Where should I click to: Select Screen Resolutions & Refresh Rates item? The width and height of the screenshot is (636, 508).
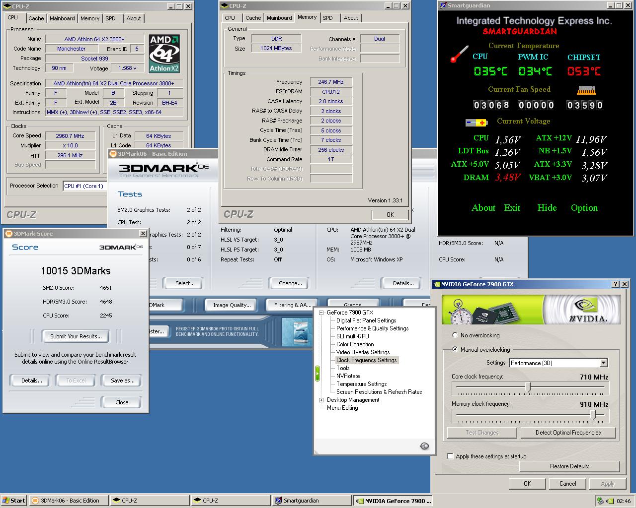click(379, 392)
